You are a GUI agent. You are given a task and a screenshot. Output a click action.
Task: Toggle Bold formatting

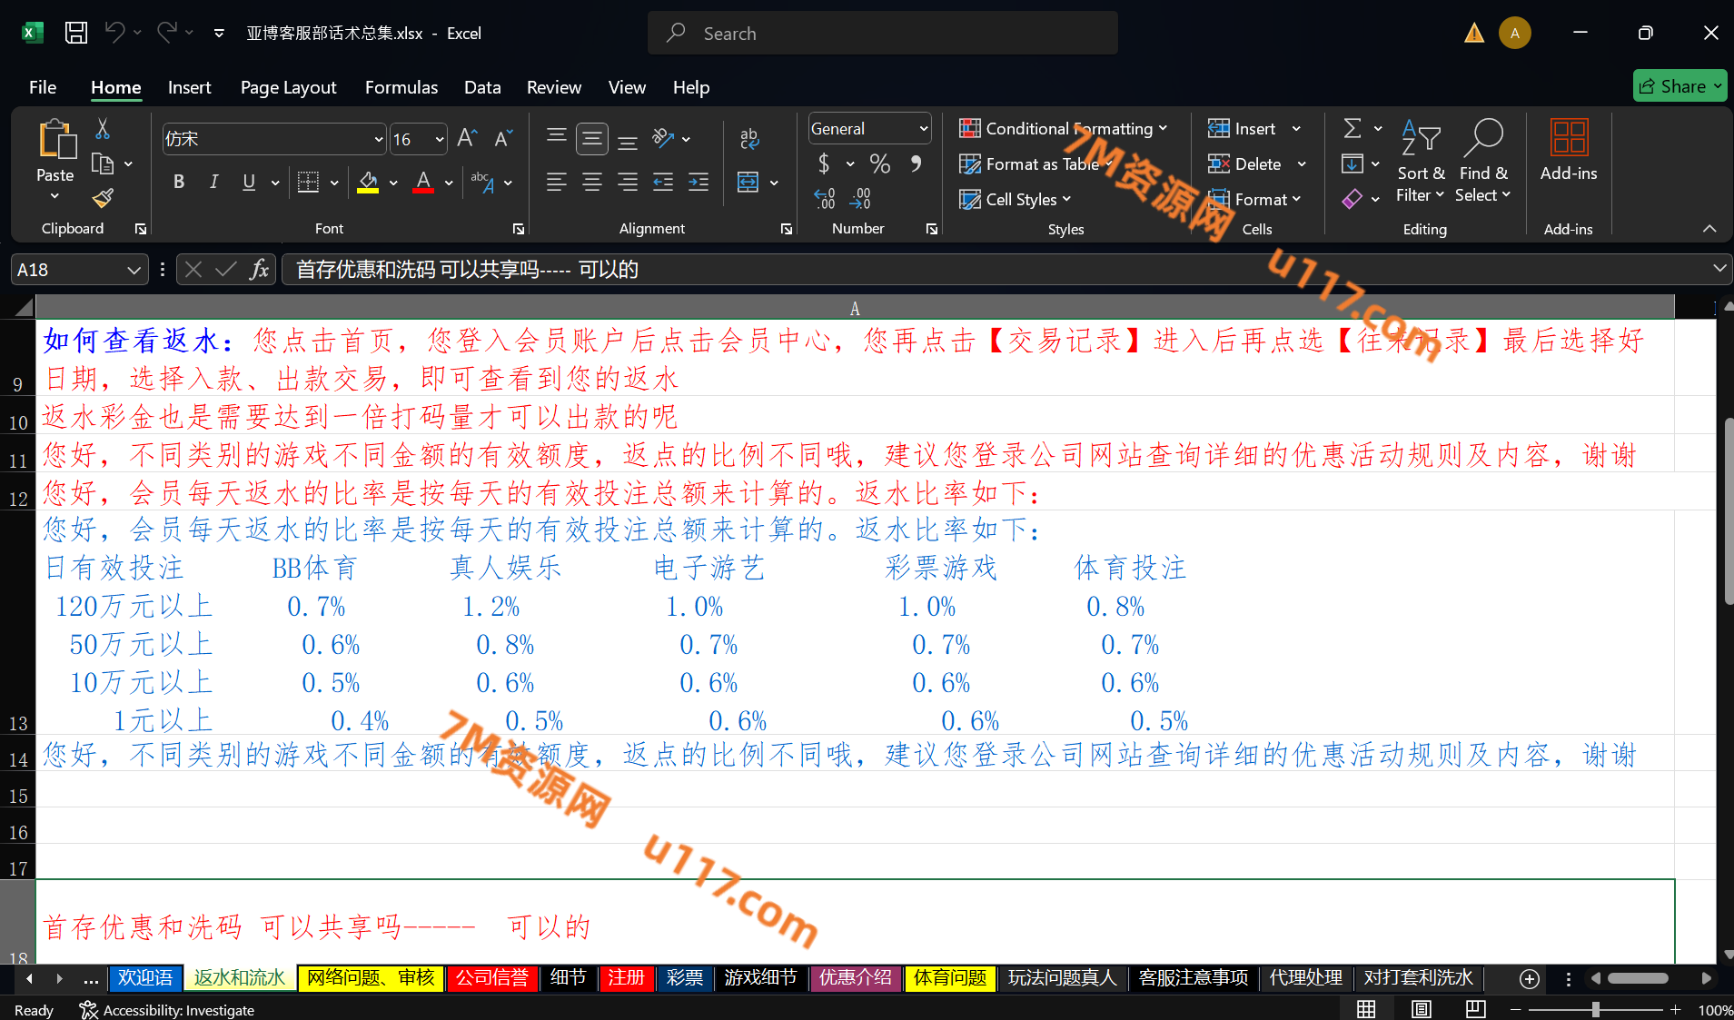click(179, 182)
